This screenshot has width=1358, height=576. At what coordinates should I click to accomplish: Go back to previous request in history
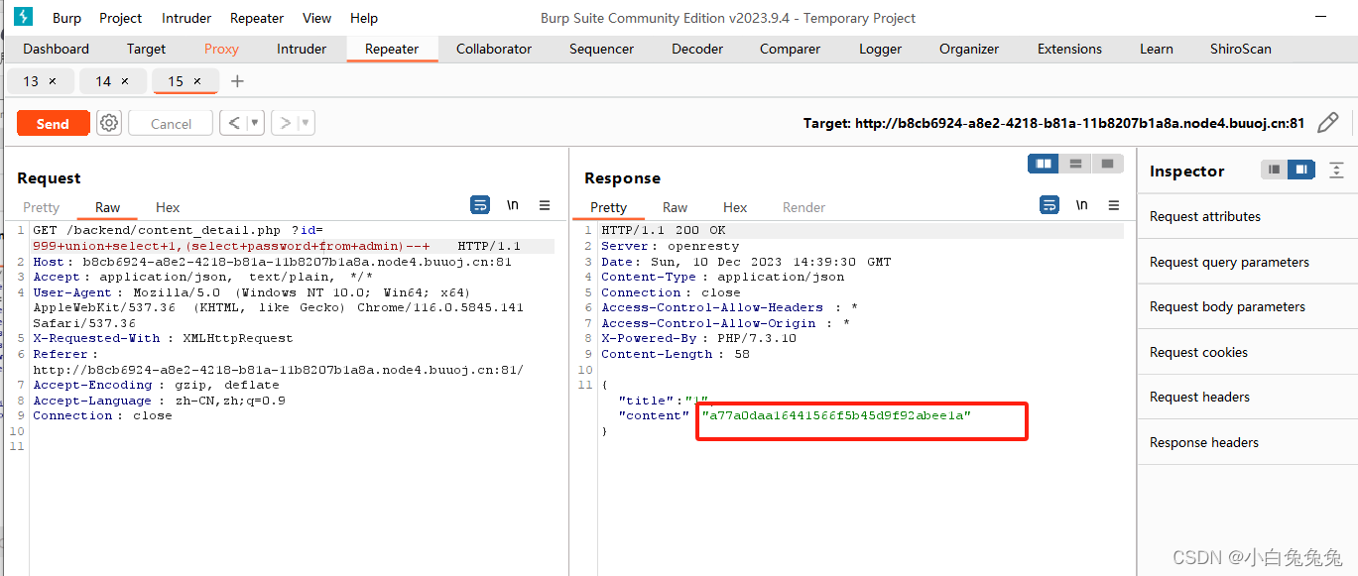(233, 123)
